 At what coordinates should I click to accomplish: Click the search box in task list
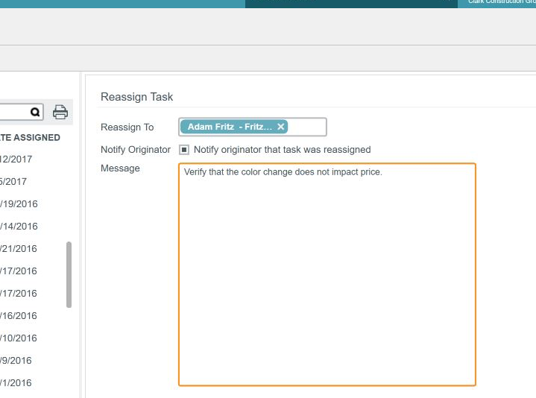13,112
